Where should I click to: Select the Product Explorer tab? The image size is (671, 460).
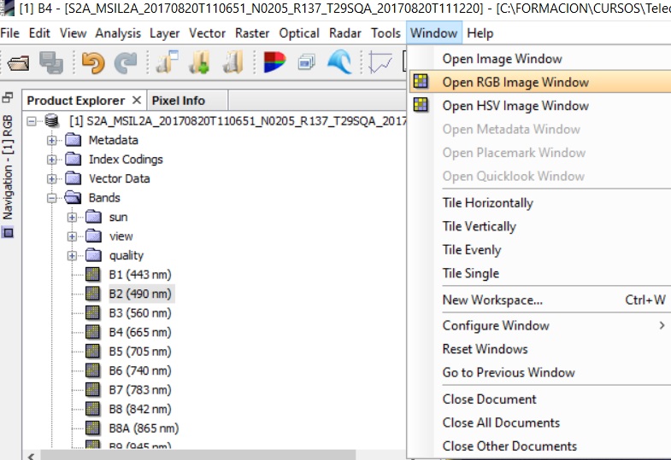tap(76, 101)
